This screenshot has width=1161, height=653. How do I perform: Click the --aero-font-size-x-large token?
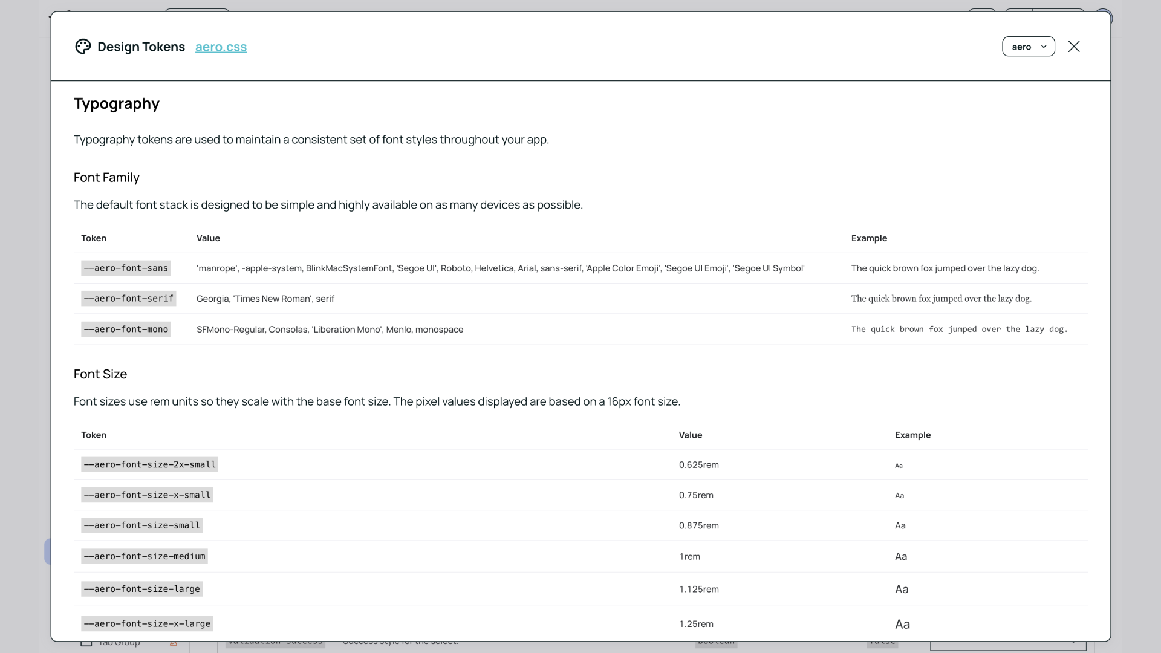click(x=147, y=624)
